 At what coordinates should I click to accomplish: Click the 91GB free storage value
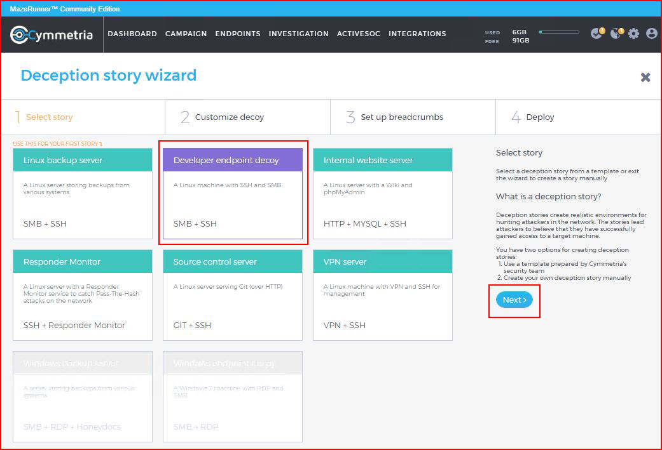[521, 41]
